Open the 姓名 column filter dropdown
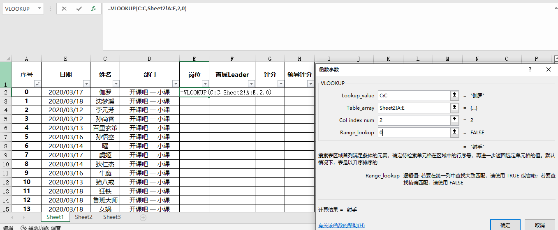558x230 pixels. coord(116,84)
